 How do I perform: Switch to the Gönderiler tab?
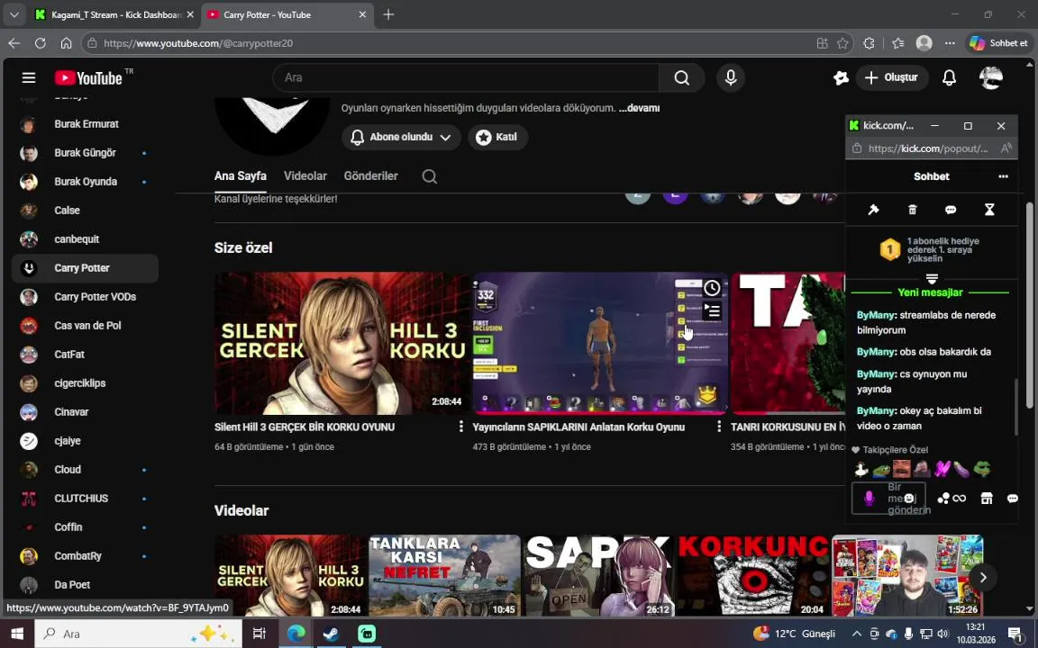pyautogui.click(x=370, y=175)
